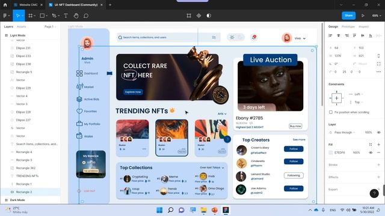Open independent corners more options
Screen dimensions: 385x216
point(378,72)
